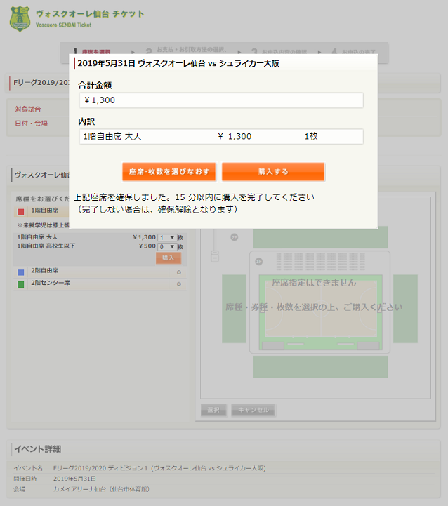Open the 高校生以下 ticket quantity dropdown
Viewport: 448px width, 506px height.
click(167, 247)
